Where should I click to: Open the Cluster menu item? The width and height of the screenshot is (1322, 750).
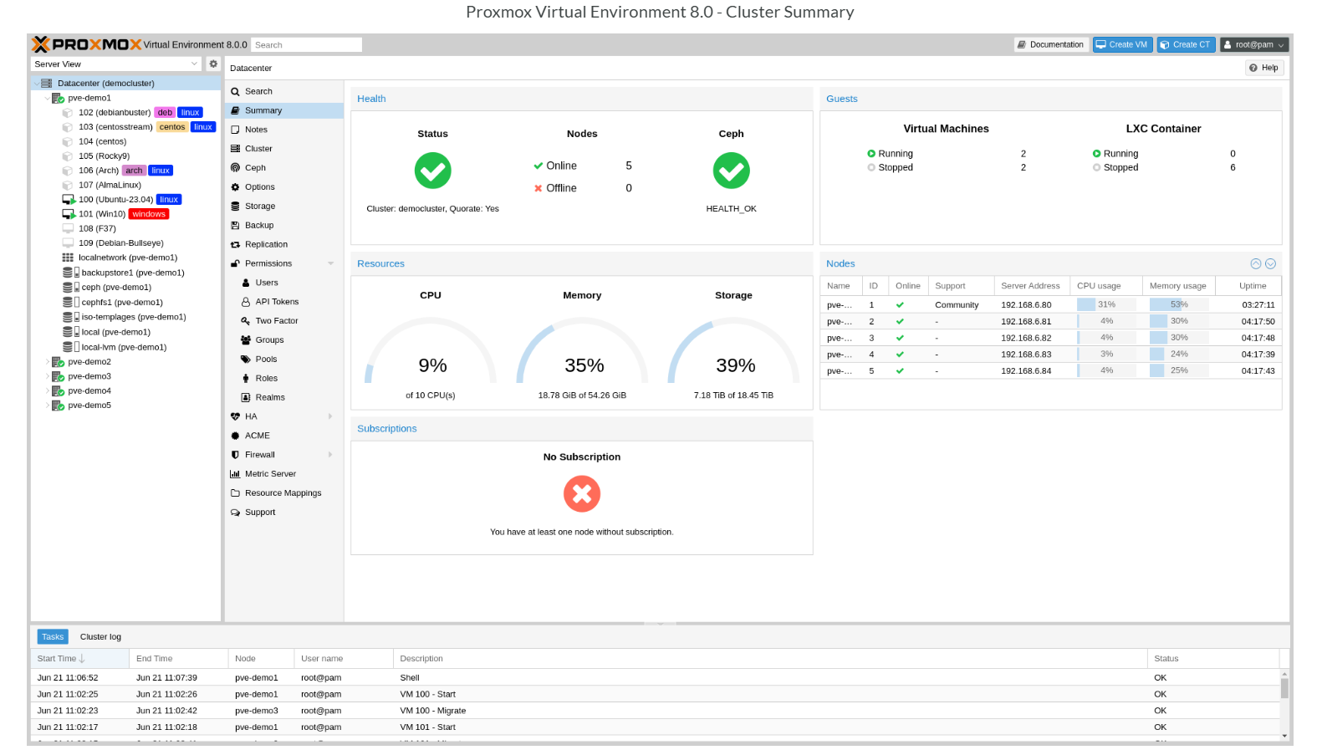[x=283, y=149]
